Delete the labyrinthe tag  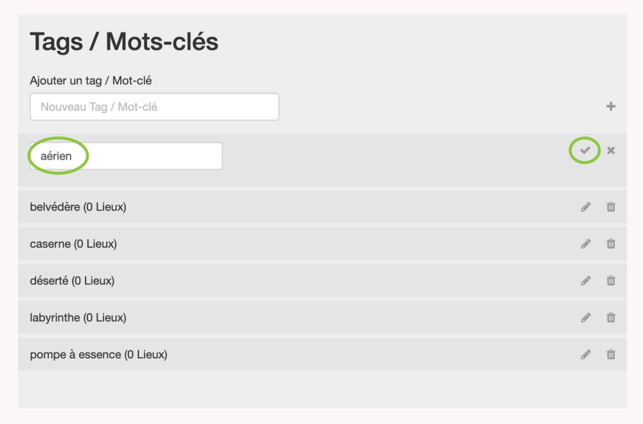(x=611, y=317)
